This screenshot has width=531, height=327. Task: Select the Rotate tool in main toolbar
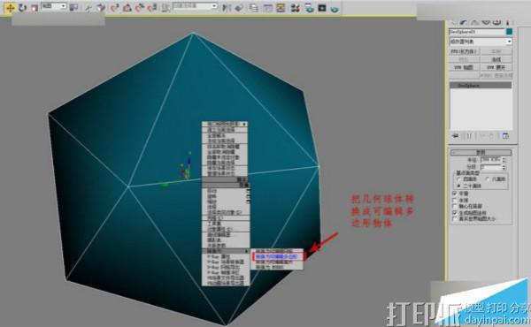pos(23,7)
